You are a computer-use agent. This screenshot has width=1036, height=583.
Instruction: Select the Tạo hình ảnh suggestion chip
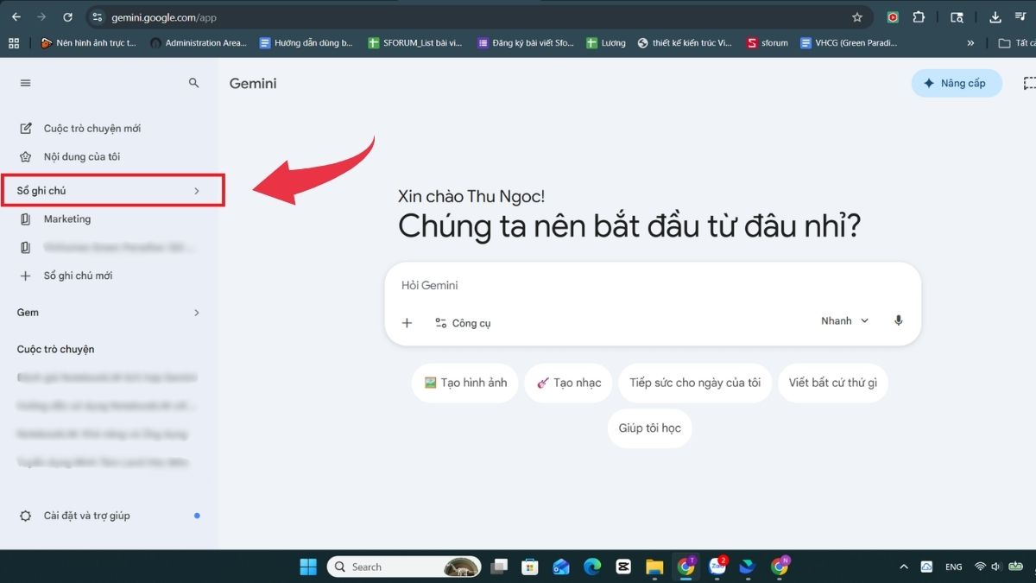click(465, 383)
